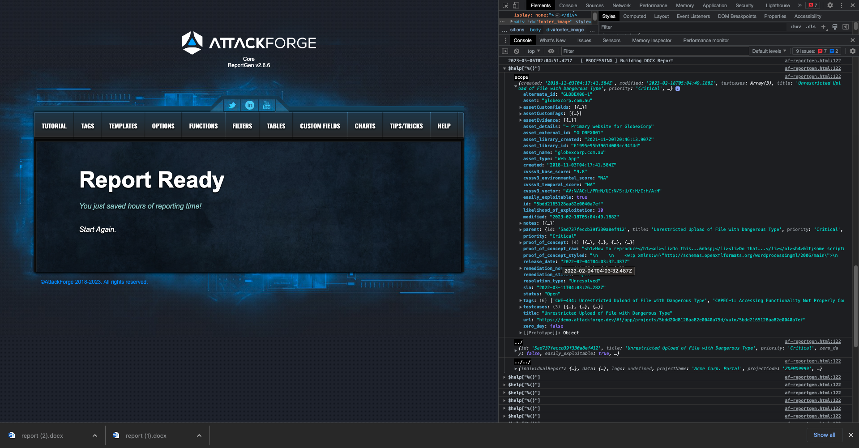This screenshot has width=859, height=448.
Task: Create a live expression with the eye icon
Action: click(x=551, y=51)
